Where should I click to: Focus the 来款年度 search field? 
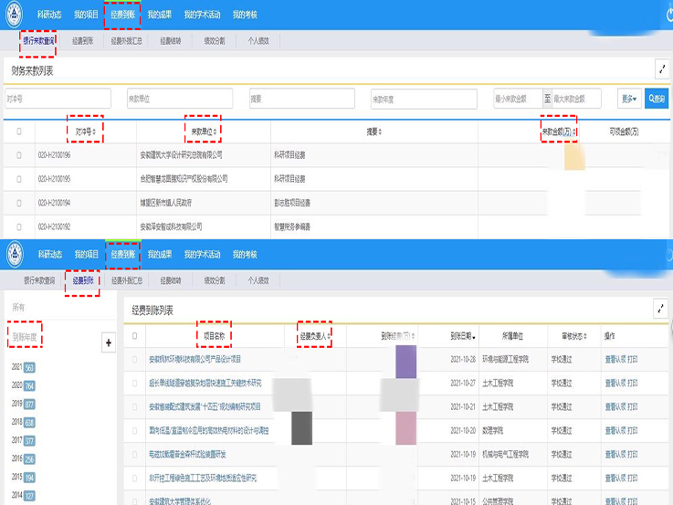click(x=423, y=99)
